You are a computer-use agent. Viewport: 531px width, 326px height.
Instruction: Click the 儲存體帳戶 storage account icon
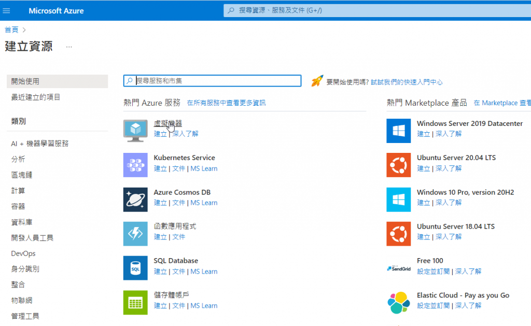135,303
